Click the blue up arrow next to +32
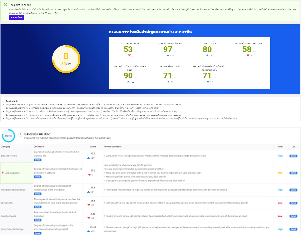Viewport: 301px width, 240px height. [128, 82]
